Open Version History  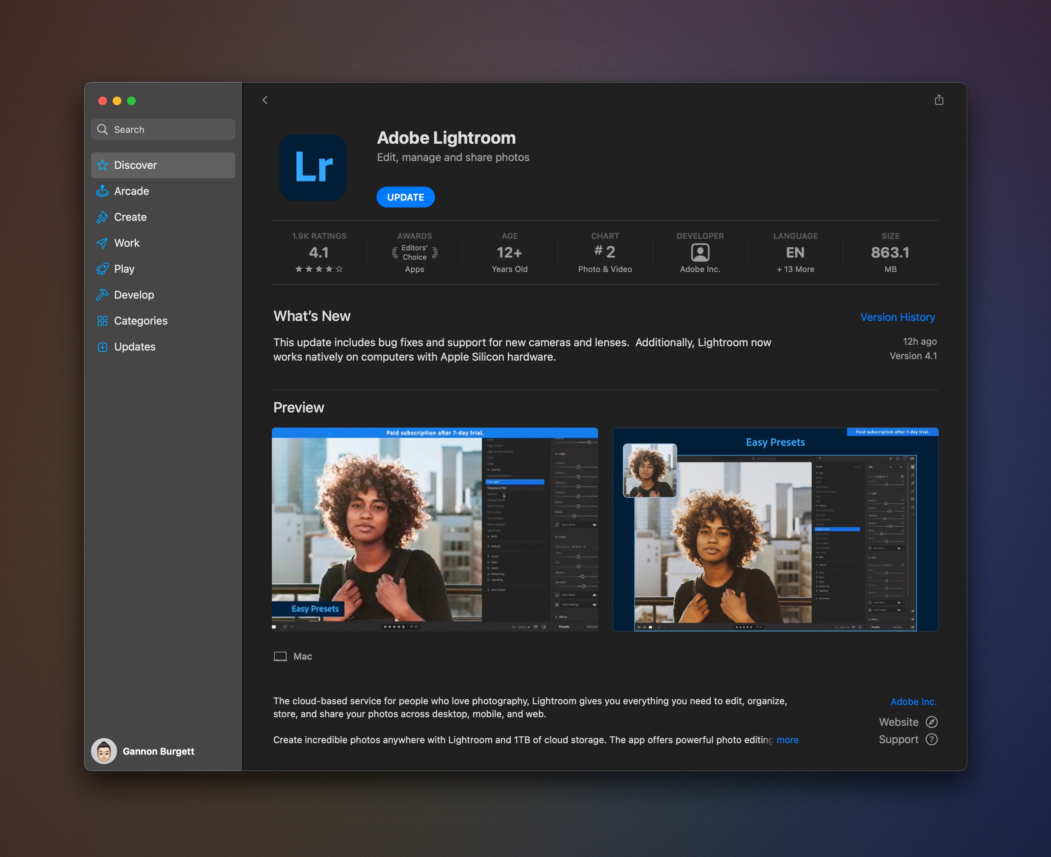click(x=897, y=316)
